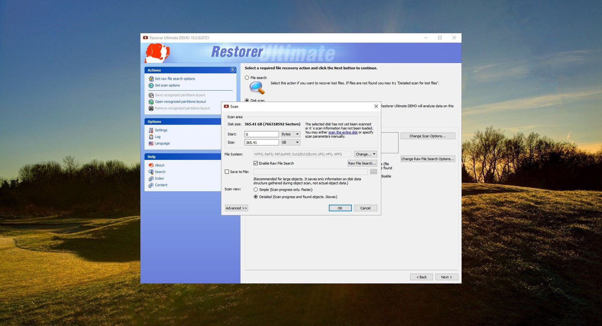The width and height of the screenshot is (602, 326).
Task: Click the Set raw file search options icon
Action: (x=151, y=79)
